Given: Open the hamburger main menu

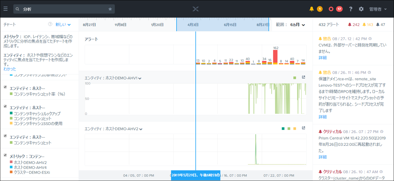Looking at the screenshot, I should [6, 9].
